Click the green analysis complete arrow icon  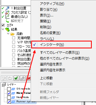tap(7, 21)
